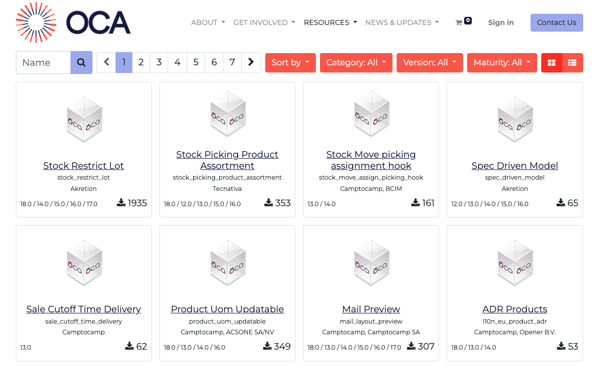Click download icon beside 1935

point(121,203)
